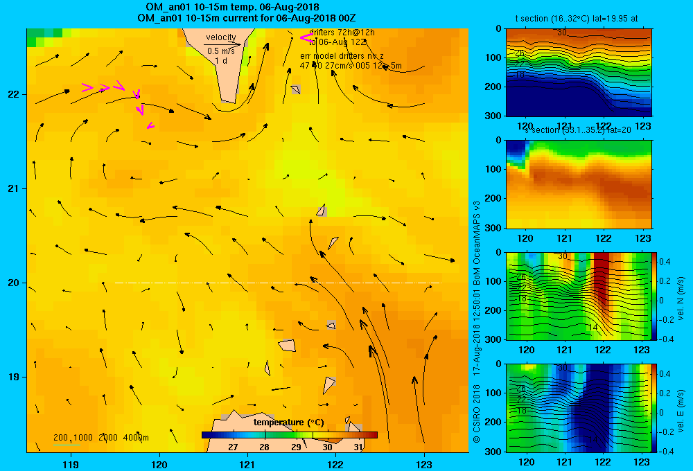Click the depth label 300 on the temperature section

pos(493,115)
